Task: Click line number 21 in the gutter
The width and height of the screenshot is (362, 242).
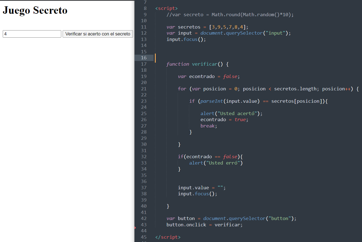Action: point(144,89)
